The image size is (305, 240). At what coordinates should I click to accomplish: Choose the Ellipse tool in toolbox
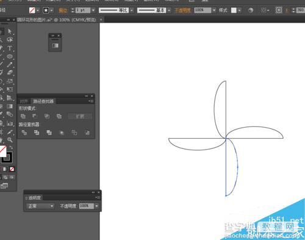(x=10, y=57)
